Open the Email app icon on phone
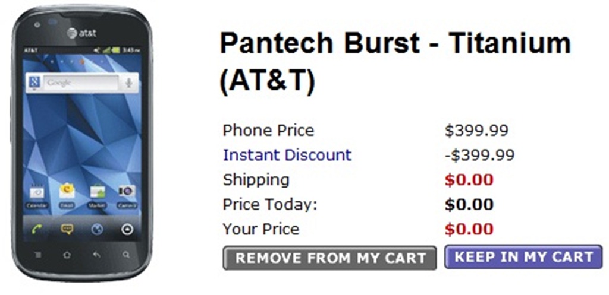 (67, 193)
